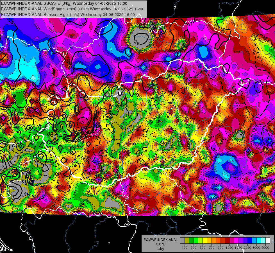The width and height of the screenshot is (275, 253).
Task: Click the legend title ECMWF-INDEX-ANAL
Action: [x=160, y=240]
